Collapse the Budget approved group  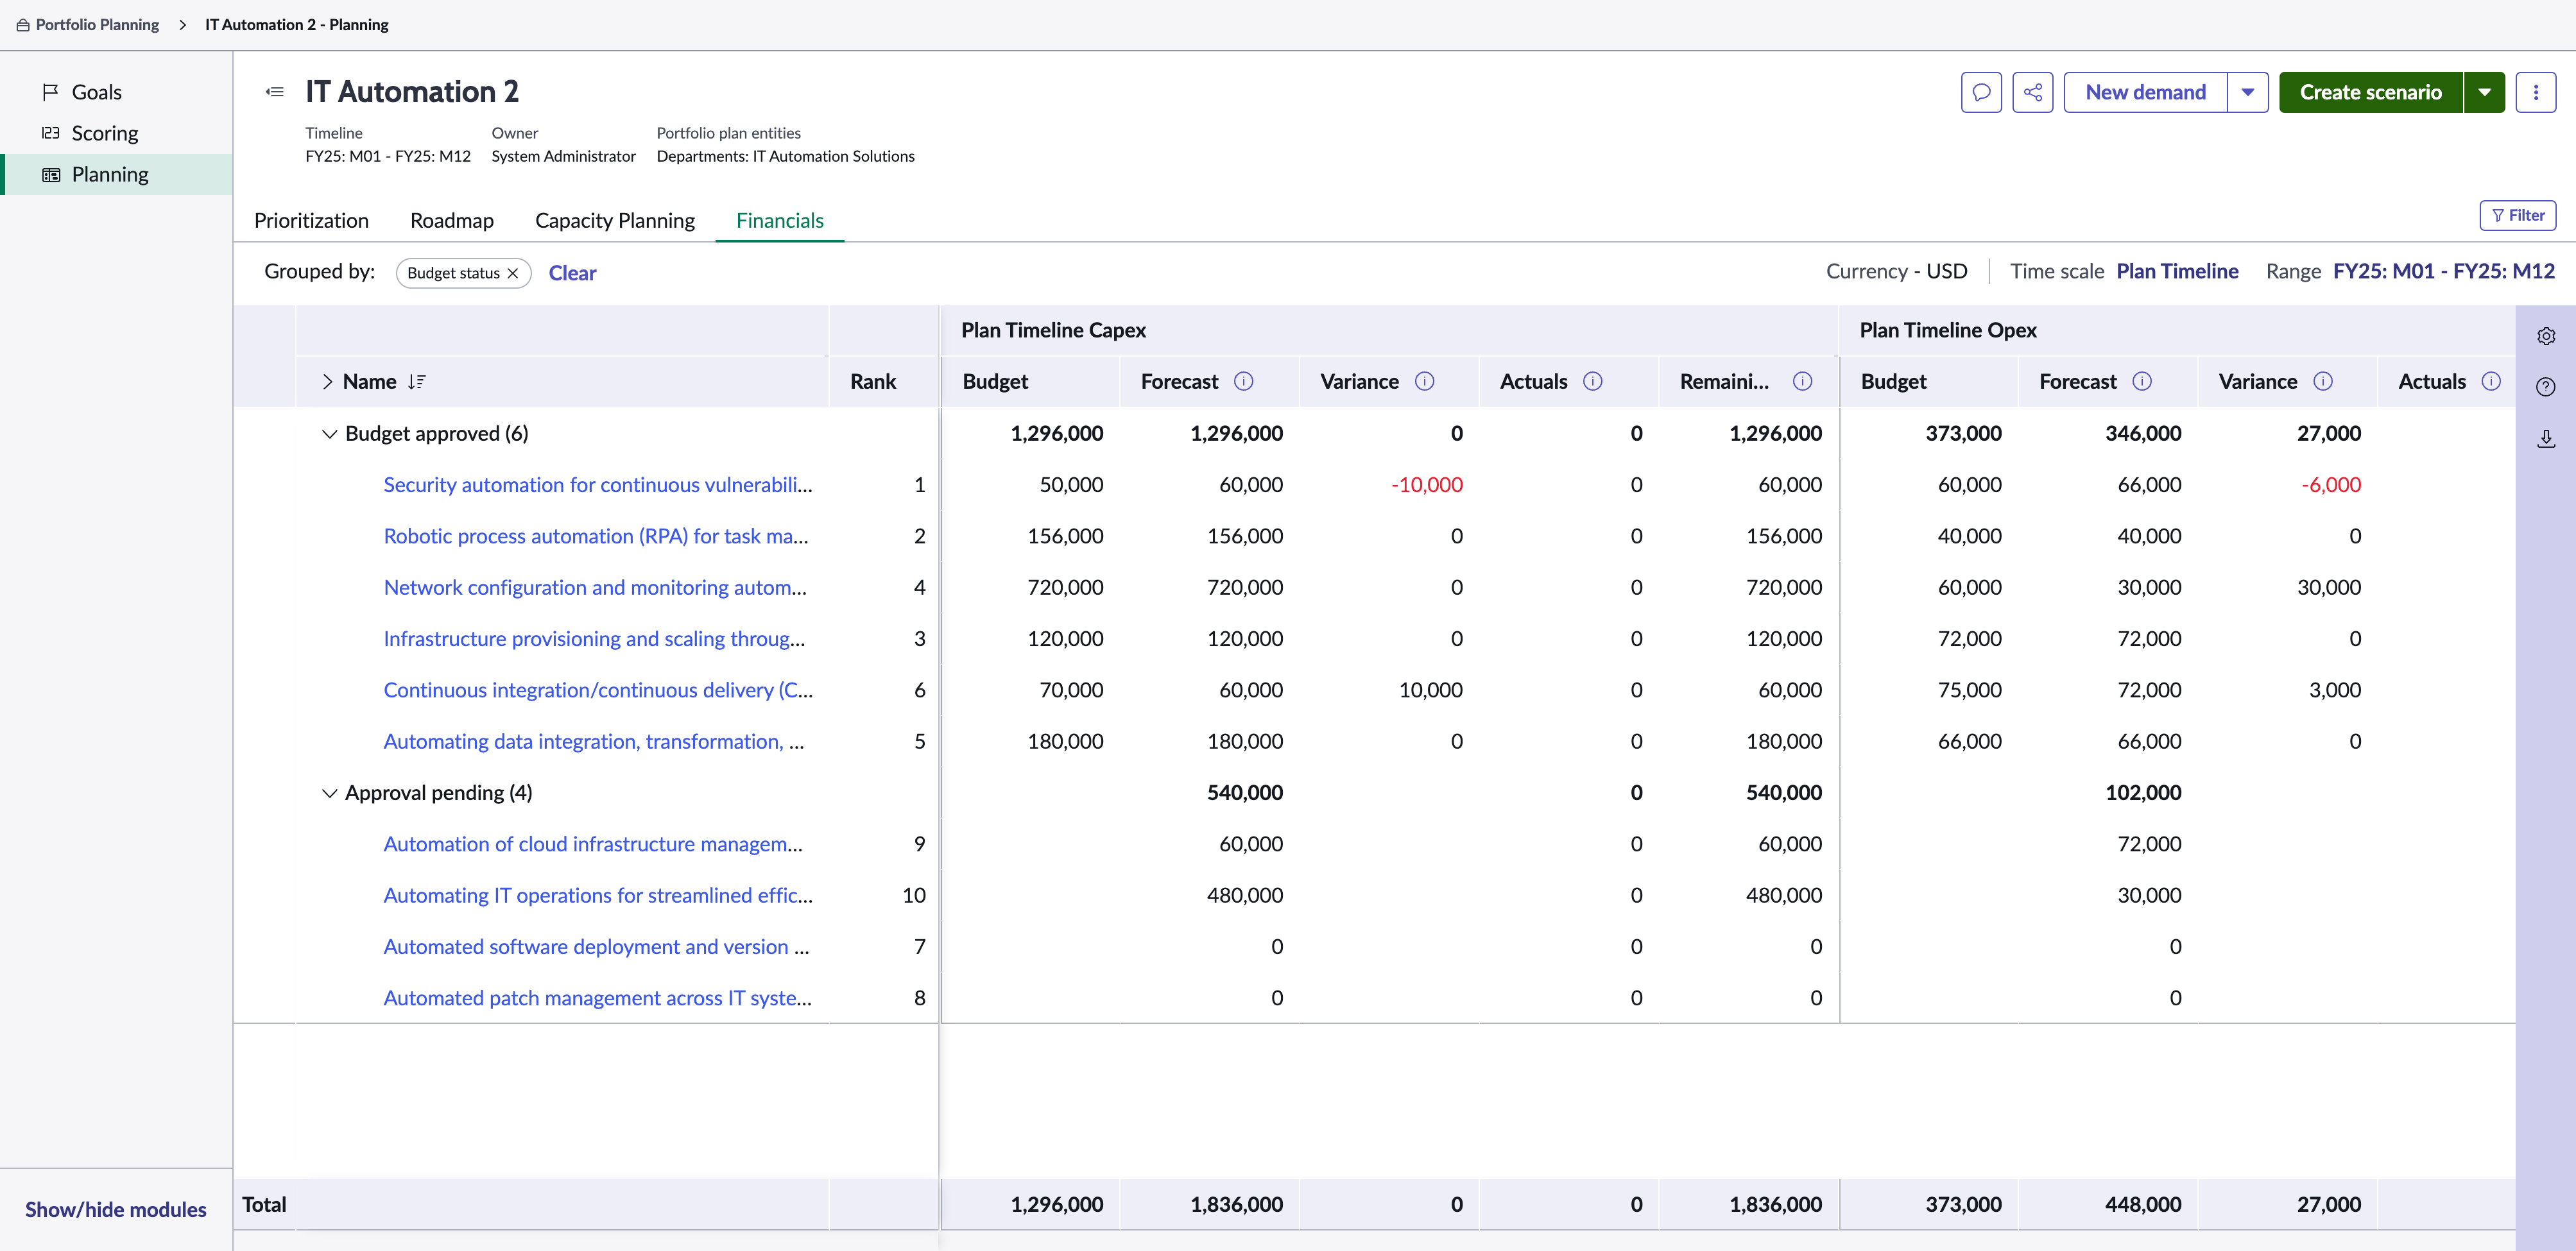click(x=329, y=434)
